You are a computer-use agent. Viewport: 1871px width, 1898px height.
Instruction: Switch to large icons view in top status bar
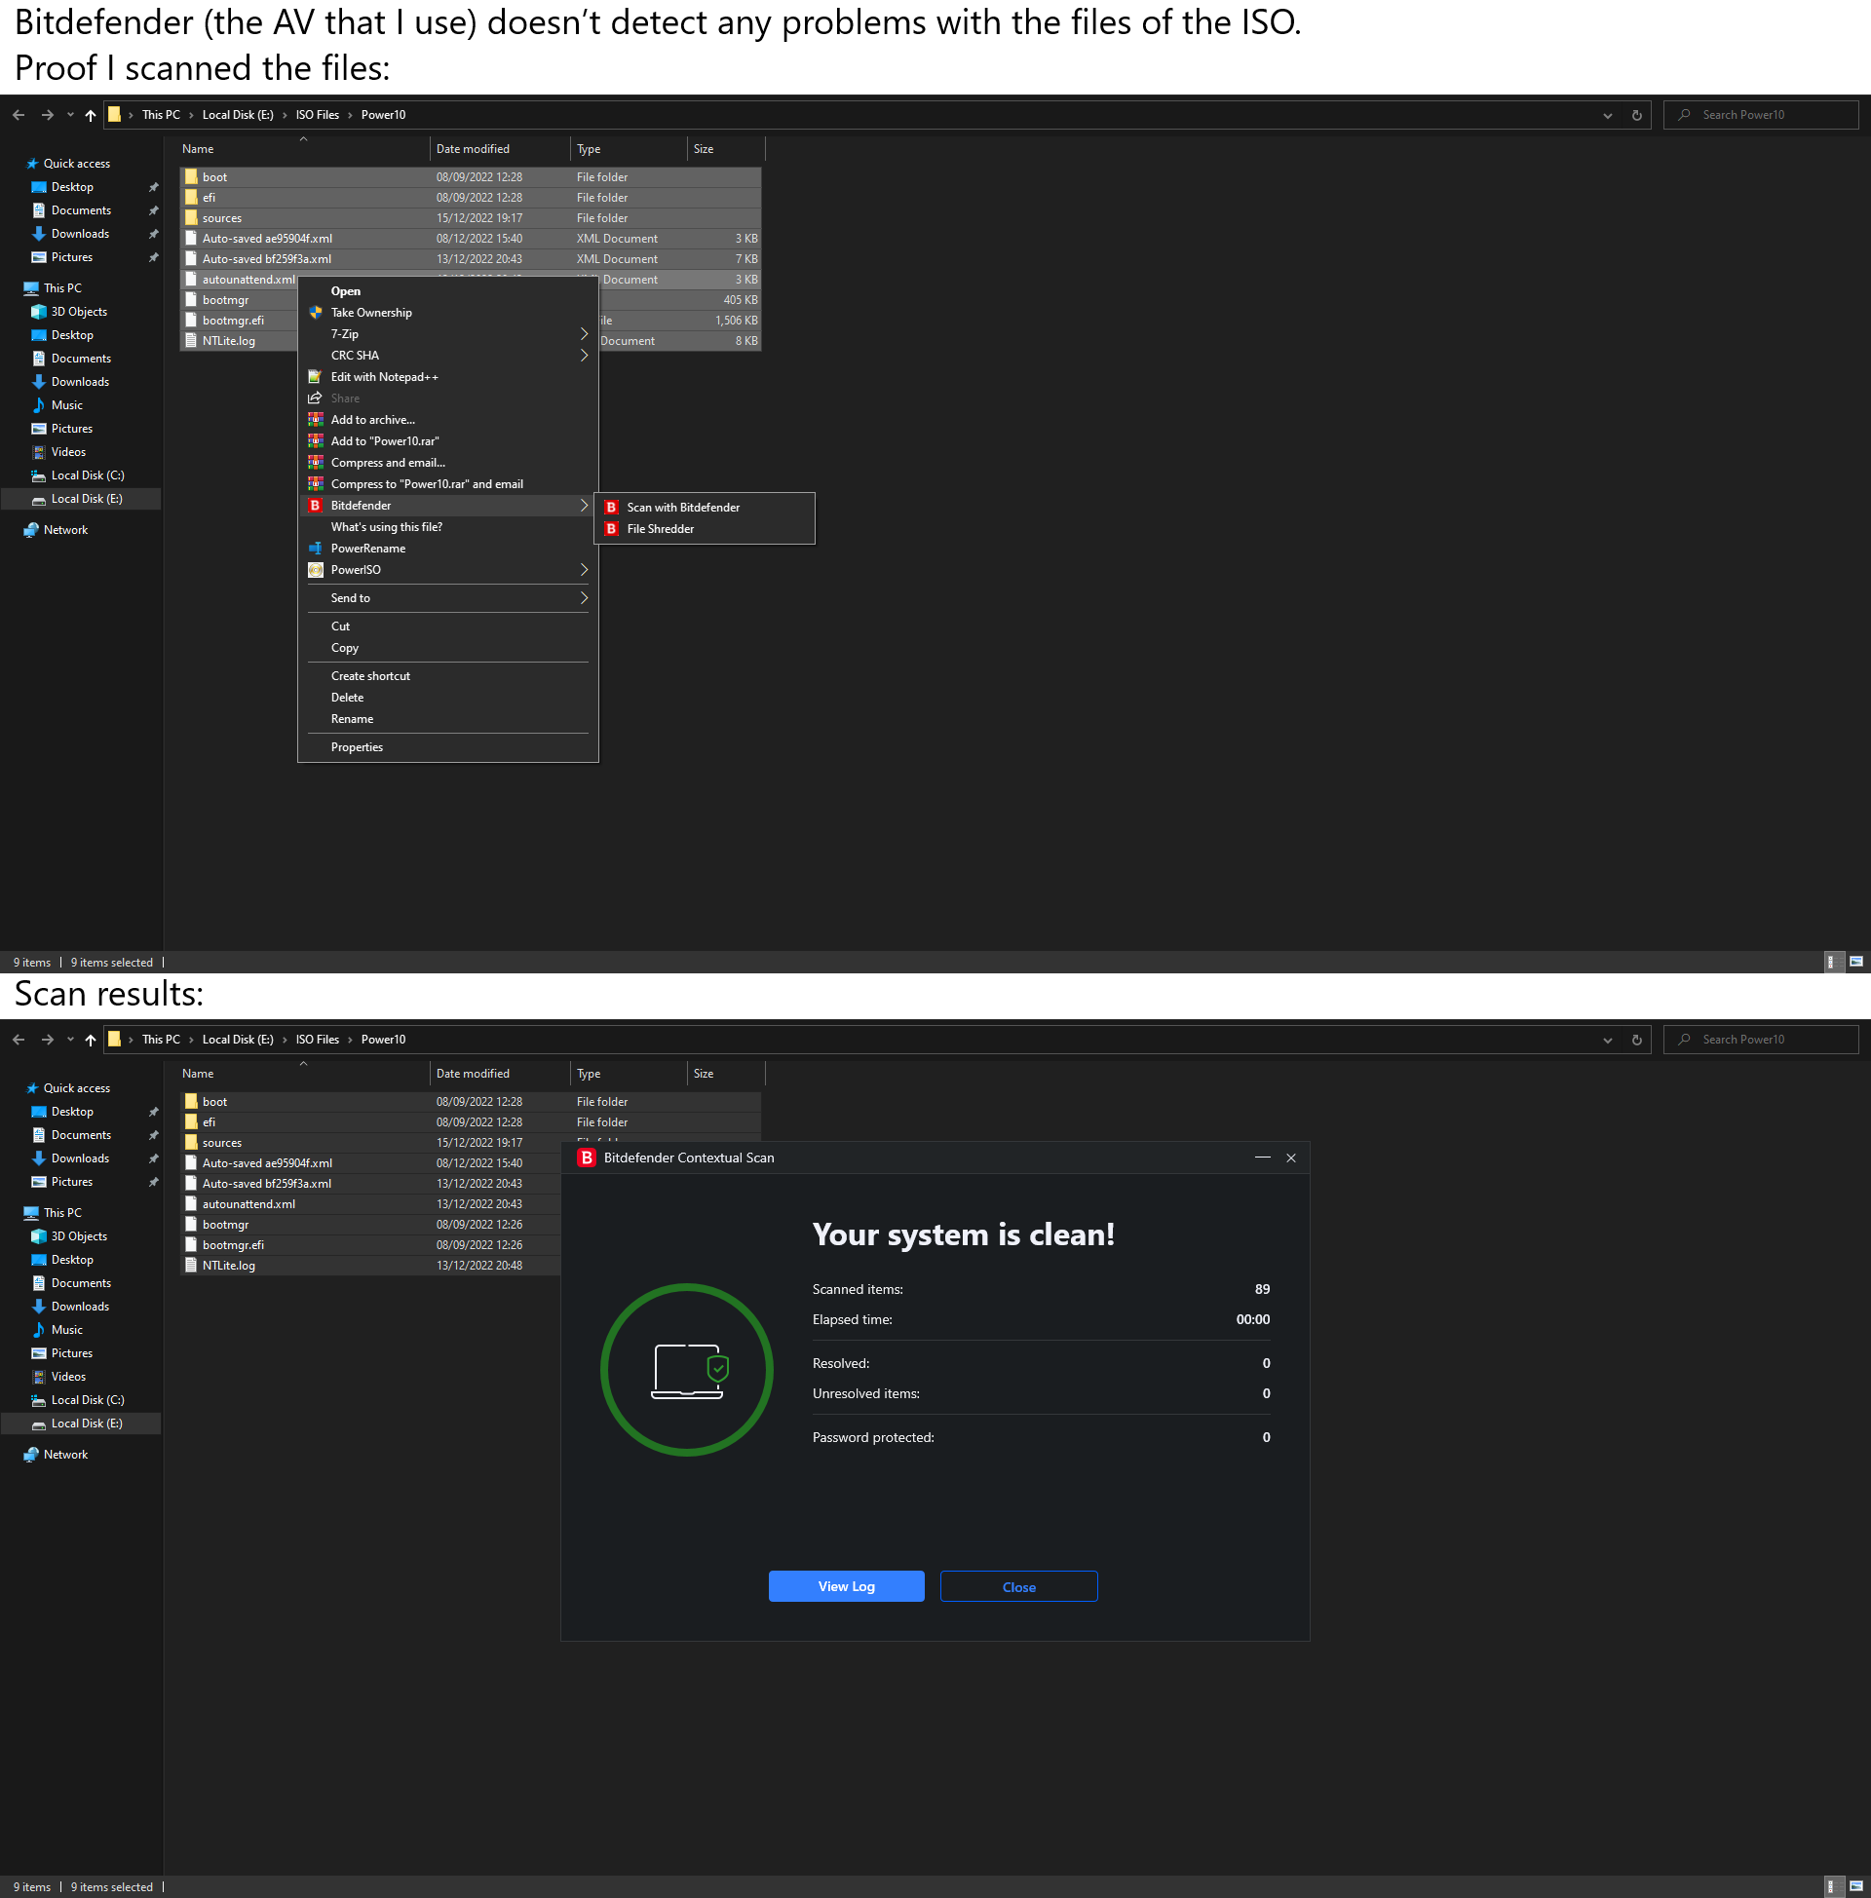point(1856,962)
